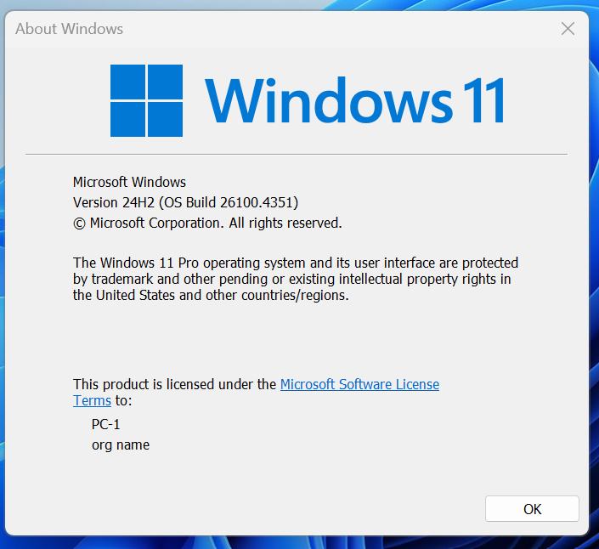Open the Microsoft Software License Terms link
This screenshot has width=599, height=549.
[359, 384]
